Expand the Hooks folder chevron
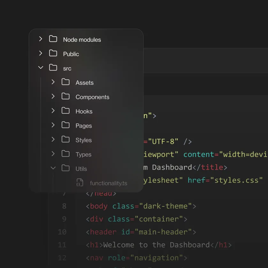Viewport: 268px width, 268px height. click(x=53, y=111)
